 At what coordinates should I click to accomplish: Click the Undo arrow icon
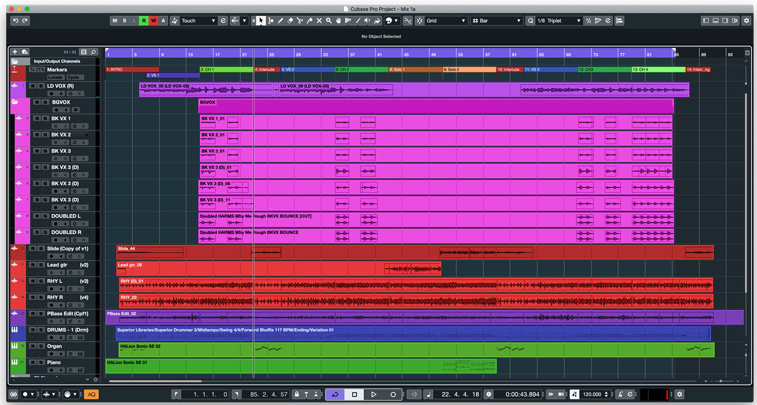click(x=15, y=21)
